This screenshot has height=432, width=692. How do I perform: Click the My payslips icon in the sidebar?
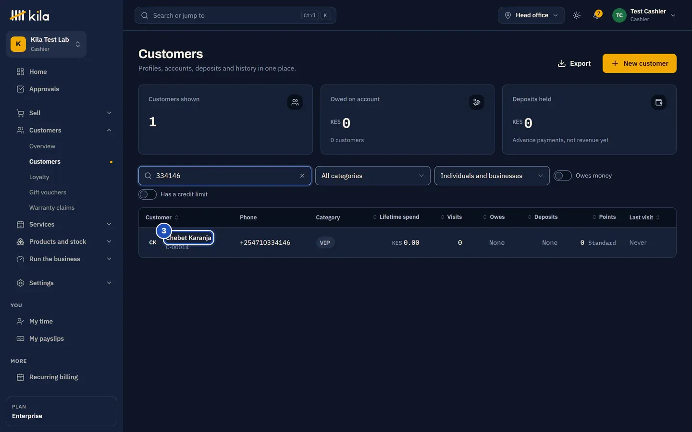pos(20,338)
